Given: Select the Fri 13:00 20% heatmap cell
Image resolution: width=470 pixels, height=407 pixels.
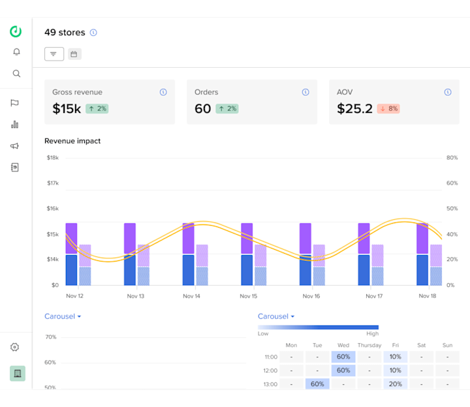Looking at the screenshot, I should click(395, 384).
